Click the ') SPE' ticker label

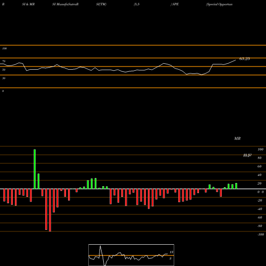tap(174, 4)
